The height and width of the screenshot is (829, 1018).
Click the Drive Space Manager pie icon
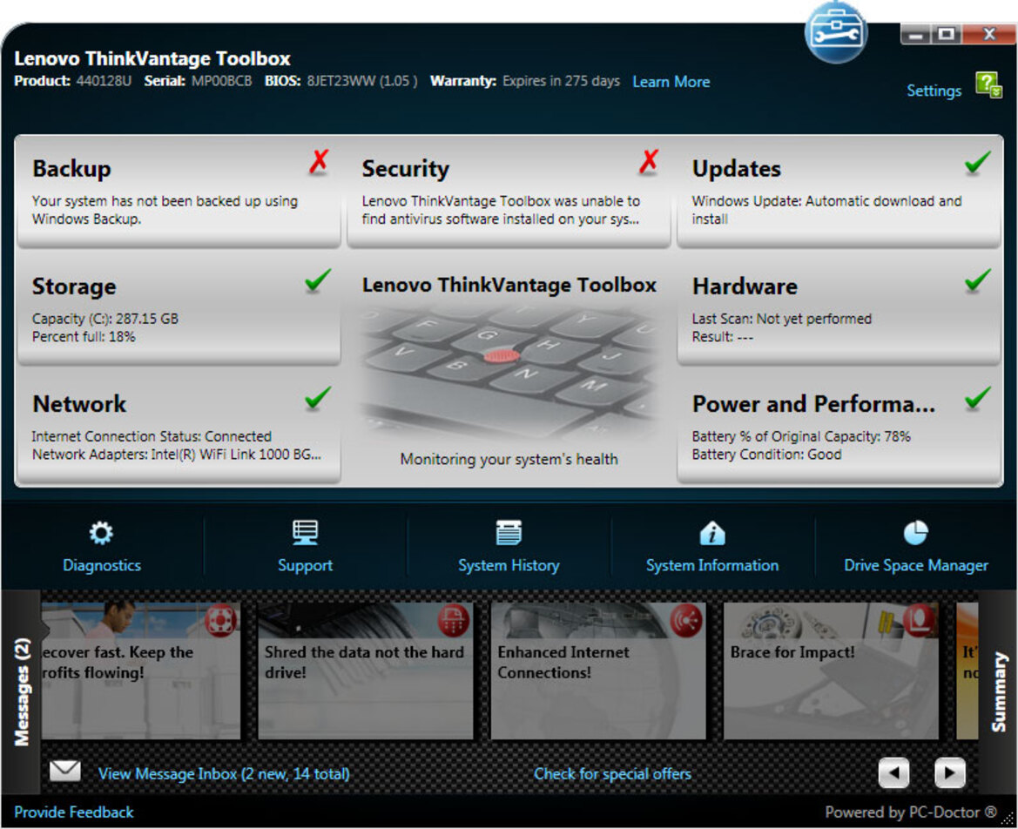[x=915, y=533]
